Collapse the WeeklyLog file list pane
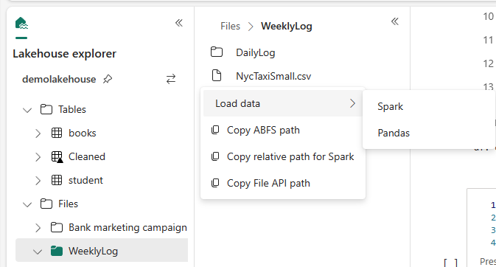 pyautogui.click(x=395, y=21)
